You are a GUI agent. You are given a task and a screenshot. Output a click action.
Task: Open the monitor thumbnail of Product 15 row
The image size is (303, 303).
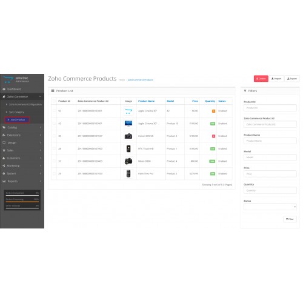(x=128, y=124)
